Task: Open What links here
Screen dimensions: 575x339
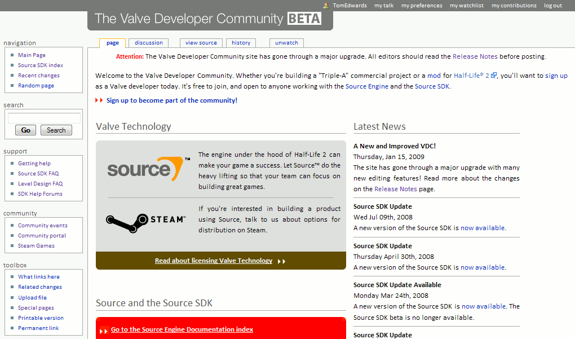Action: click(x=39, y=277)
